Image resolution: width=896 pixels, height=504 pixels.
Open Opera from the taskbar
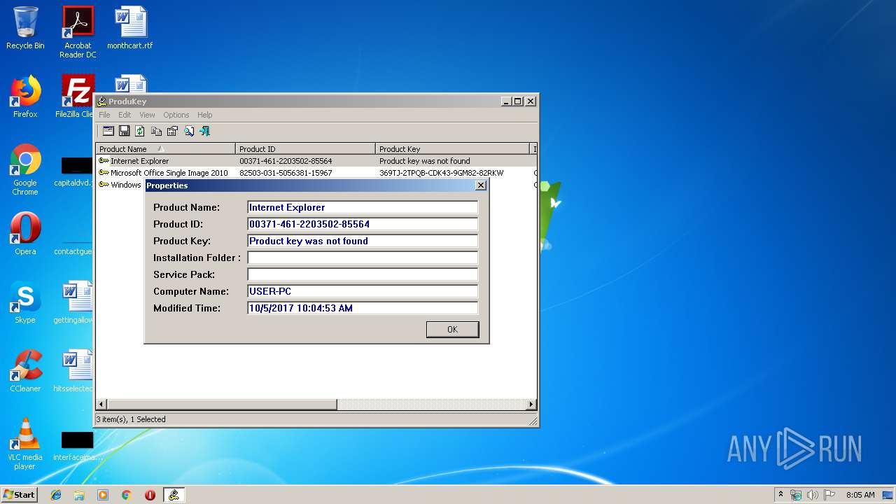pos(150,495)
